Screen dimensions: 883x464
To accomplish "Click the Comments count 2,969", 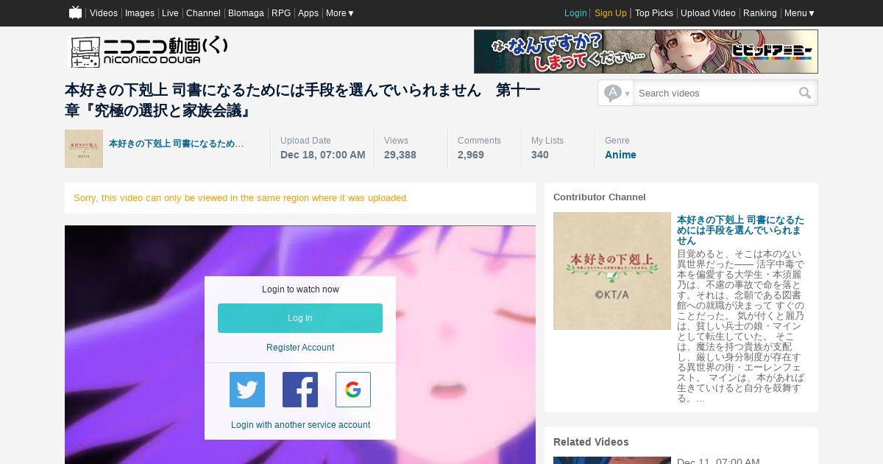I will coord(471,155).
